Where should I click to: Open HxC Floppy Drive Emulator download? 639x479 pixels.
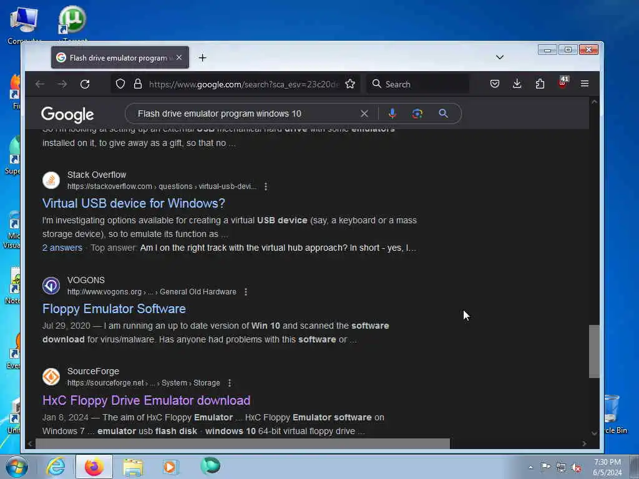click(x=146, y=400)
